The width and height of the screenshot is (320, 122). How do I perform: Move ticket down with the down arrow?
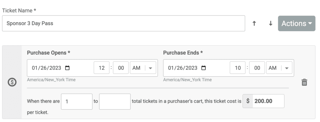271,23
